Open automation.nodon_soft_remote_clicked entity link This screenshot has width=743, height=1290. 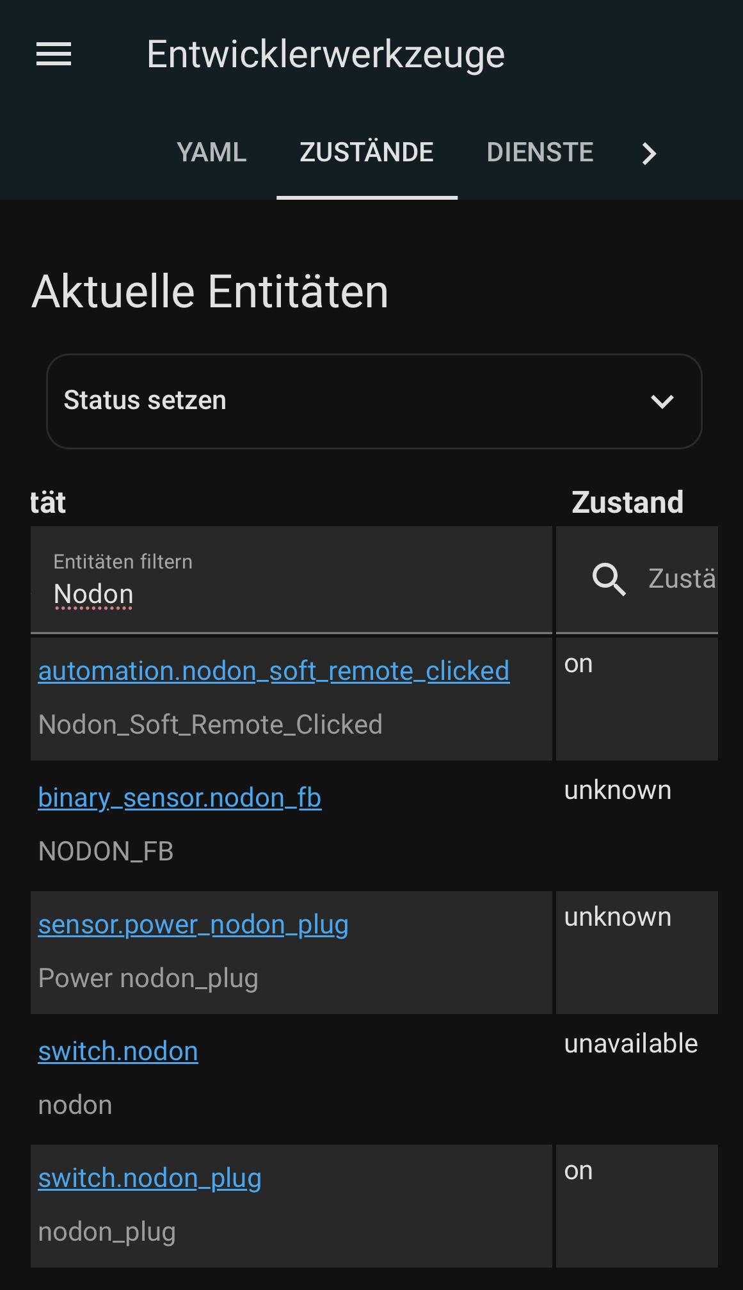tap(273, 672)
